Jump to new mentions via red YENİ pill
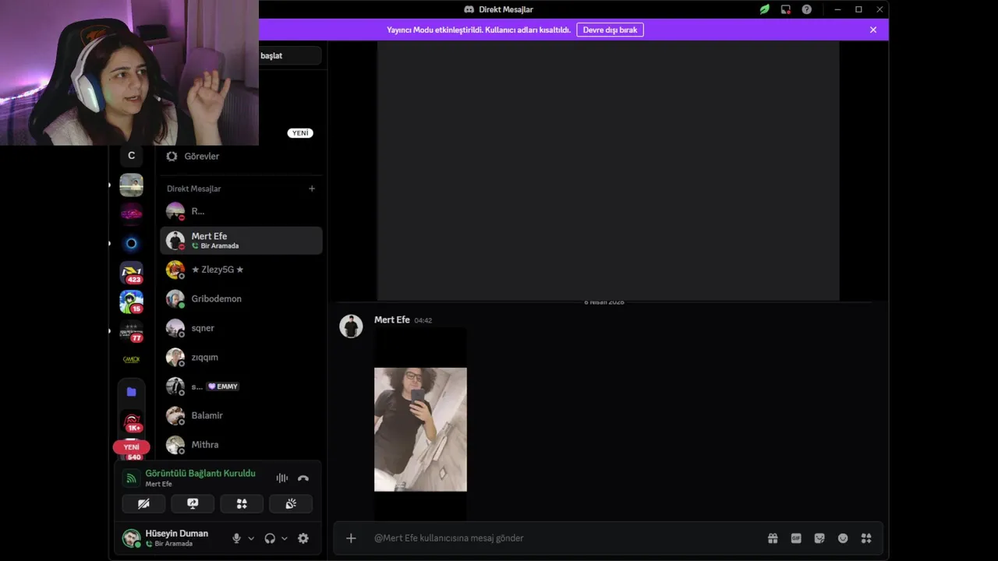 [x=131, y=447]
